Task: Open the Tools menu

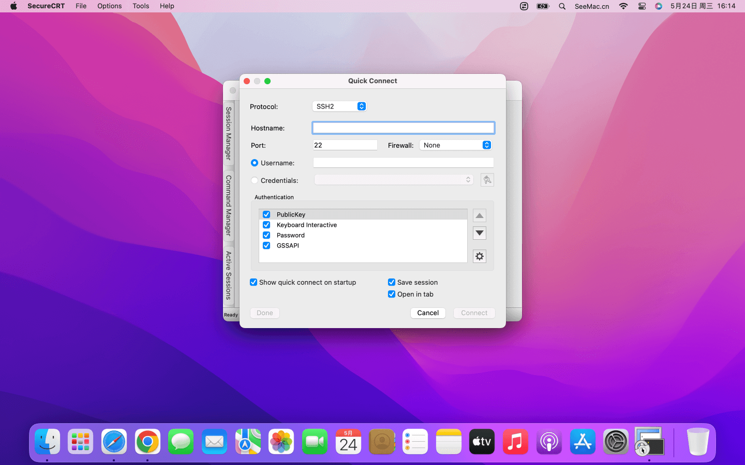Action: tap(141, 6)
